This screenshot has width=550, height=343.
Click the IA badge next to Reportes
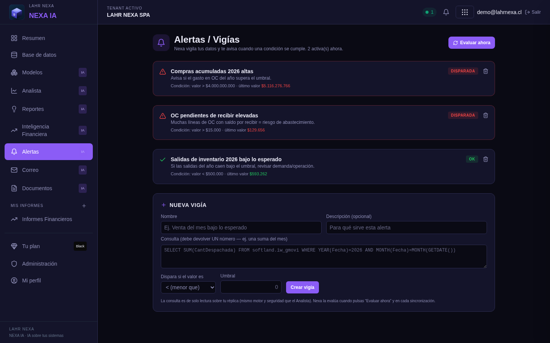tap(82, 109)
